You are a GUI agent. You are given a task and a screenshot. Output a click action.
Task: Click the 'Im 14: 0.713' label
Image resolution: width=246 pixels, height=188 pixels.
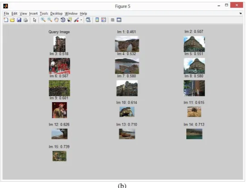194,124
